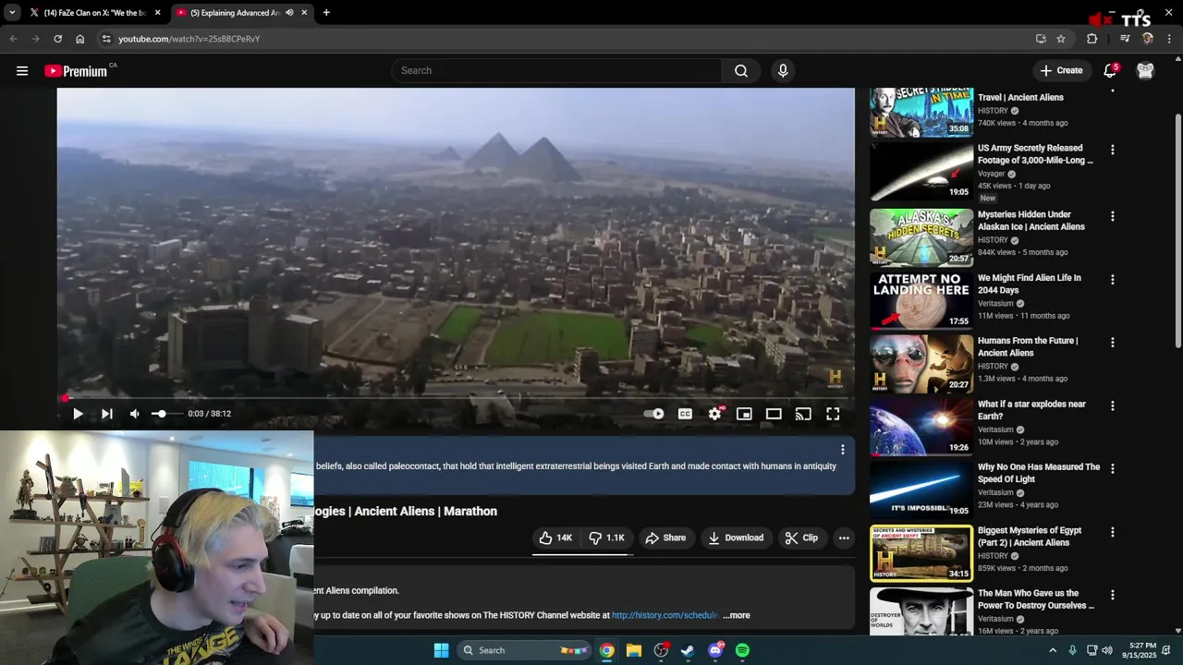Expand description with ...more

coord(737,615)
